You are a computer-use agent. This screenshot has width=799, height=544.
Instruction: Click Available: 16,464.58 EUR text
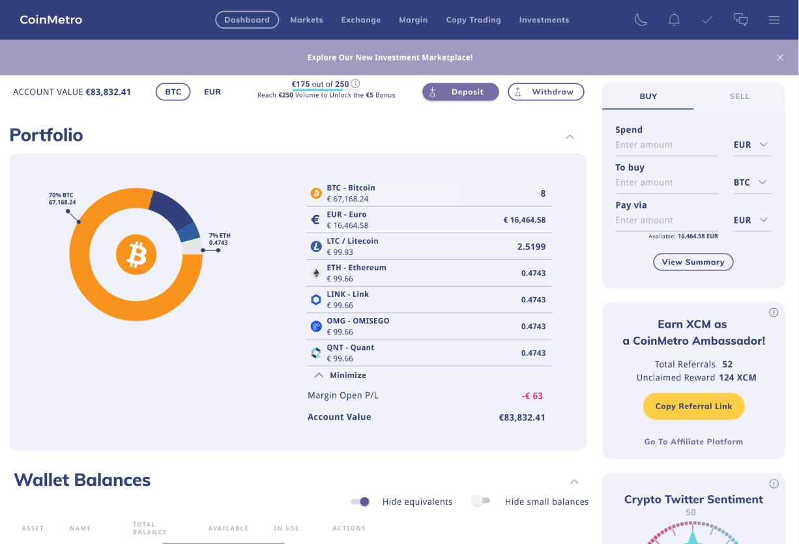683,236
